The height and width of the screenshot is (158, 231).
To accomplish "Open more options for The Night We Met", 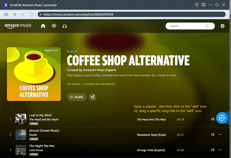I will [220, 150].
